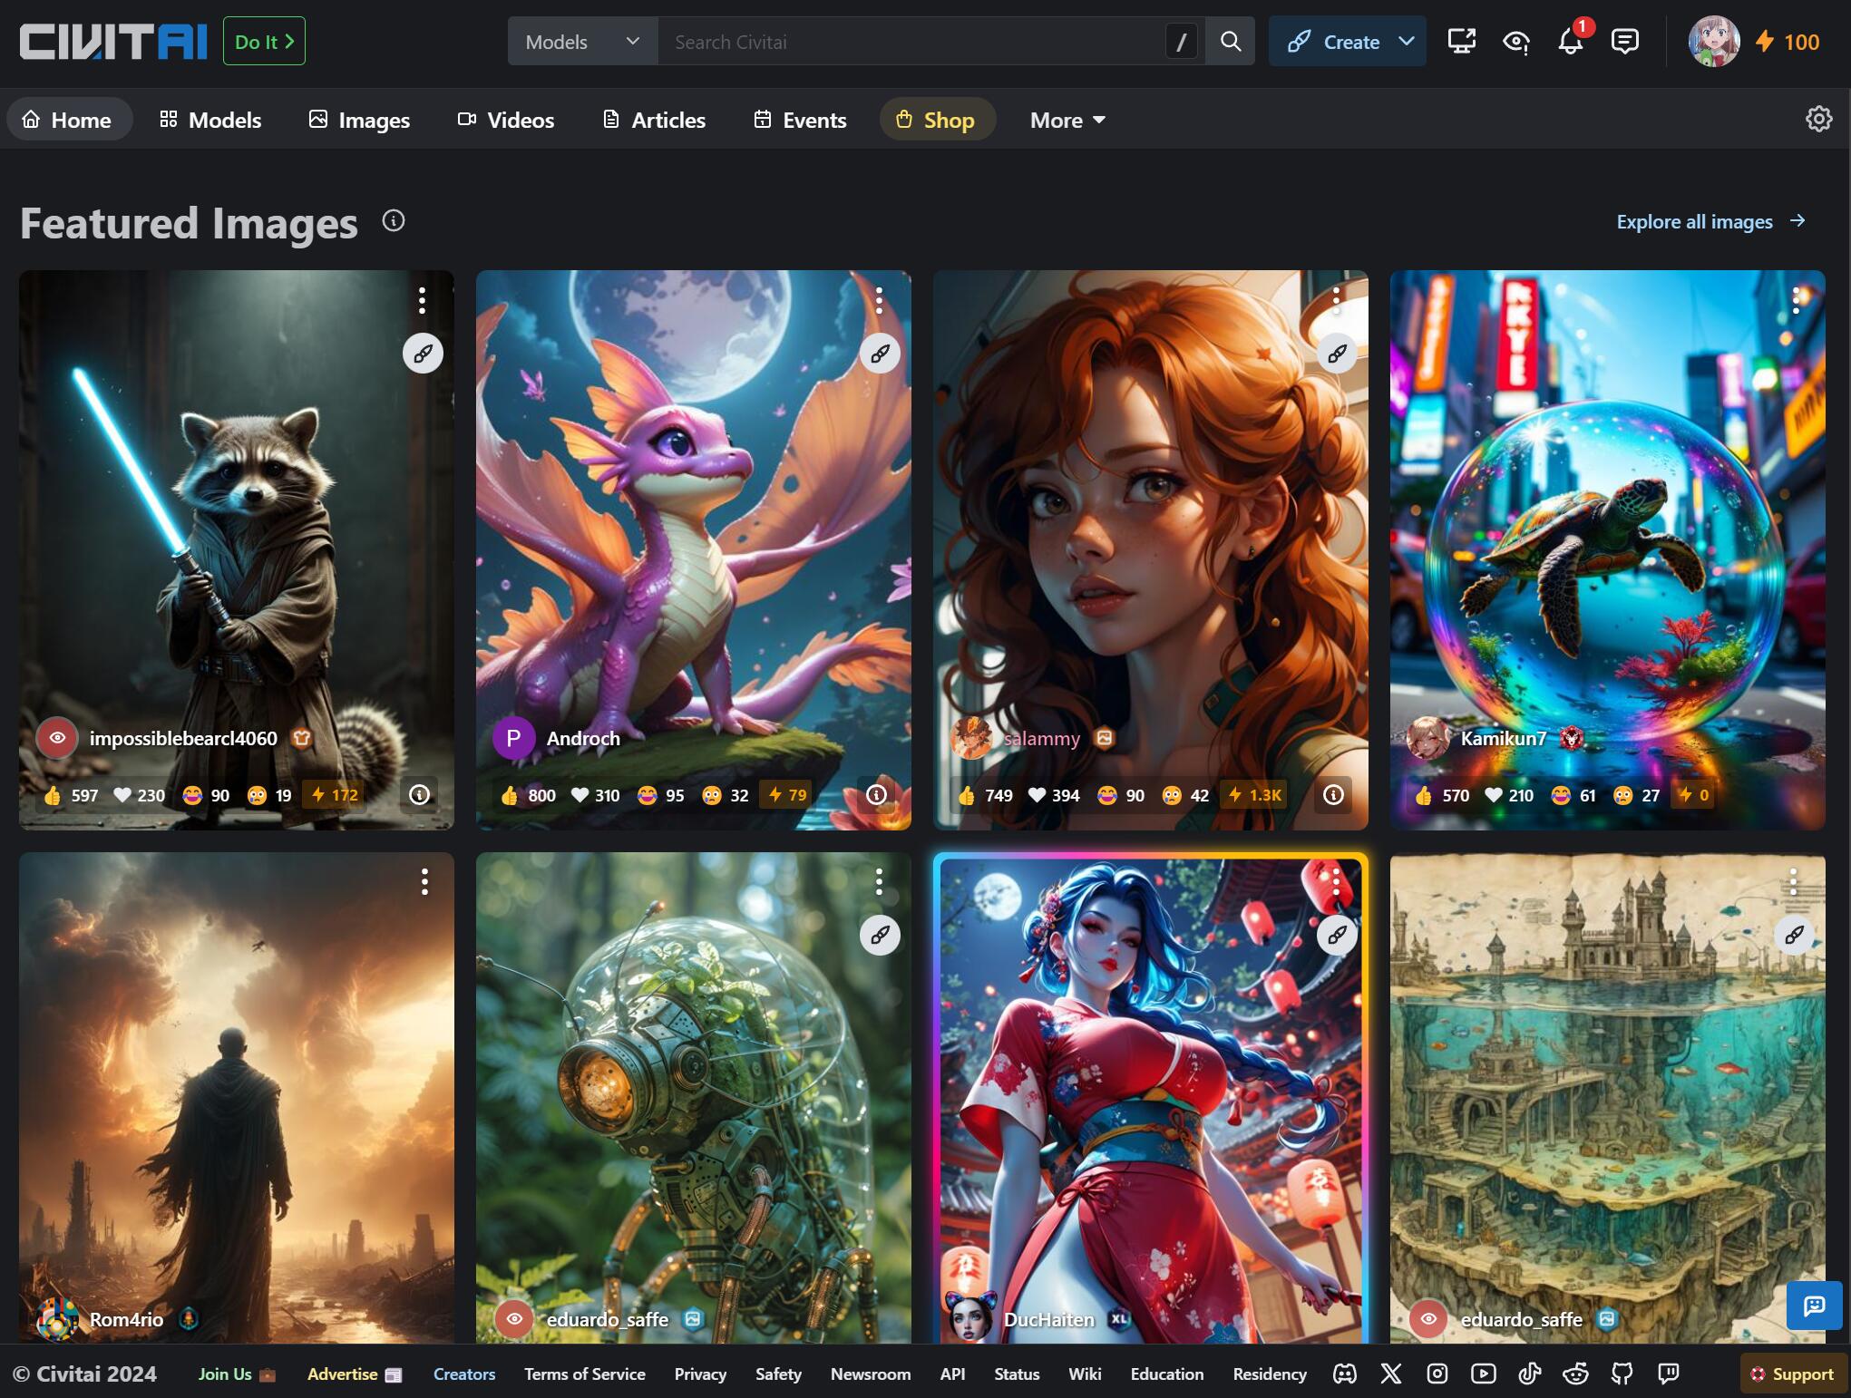Open GitHub icon in footer
This screenshot has height=1398, width=1851.
pos(1622,1374)
